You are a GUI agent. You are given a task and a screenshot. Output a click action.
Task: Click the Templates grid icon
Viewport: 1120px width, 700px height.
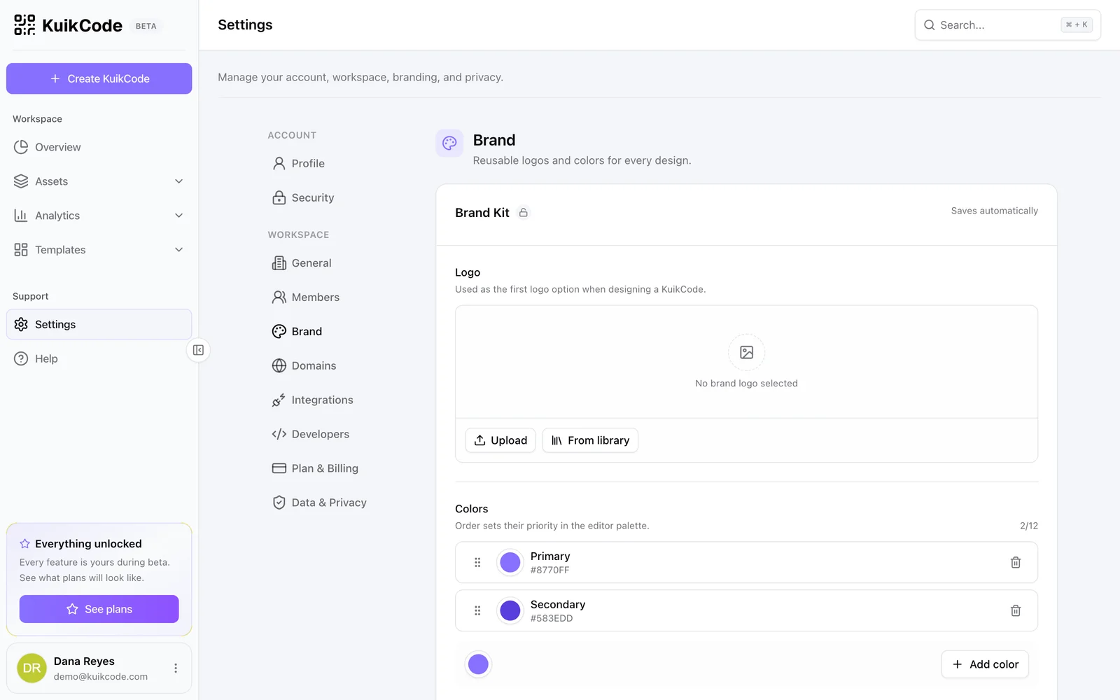(21, 250)
